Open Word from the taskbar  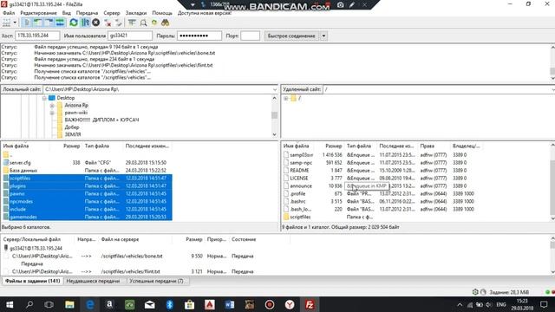click(229, 304)
